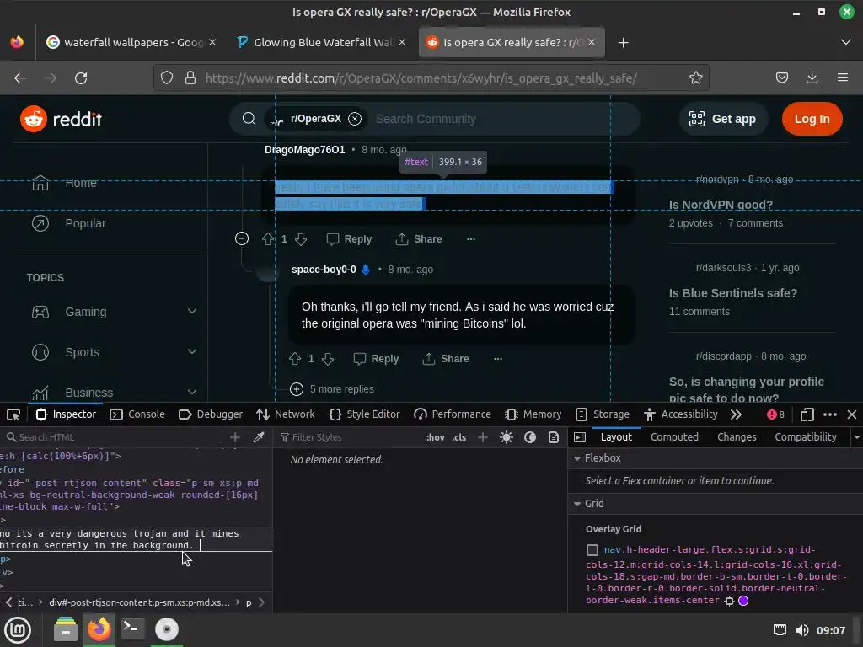This screenshot has height=647, width=863.
Task: Toggle the sidebar pane split icon
Action: [x=580, y=437]
